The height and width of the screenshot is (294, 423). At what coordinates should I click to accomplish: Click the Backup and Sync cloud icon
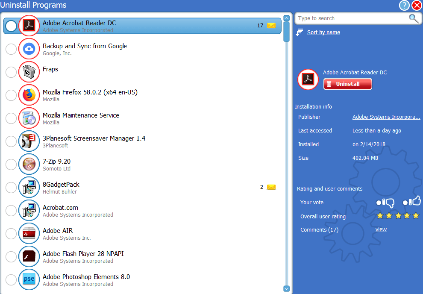tap(29, 49)
